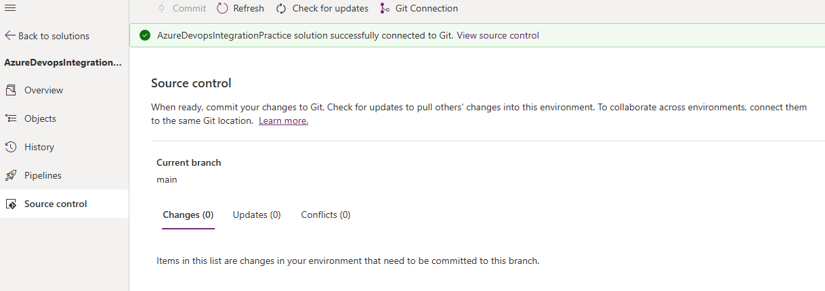Click the Source control sidebar icon
Viewport: 825px width, 291px height.
point(11,204)
